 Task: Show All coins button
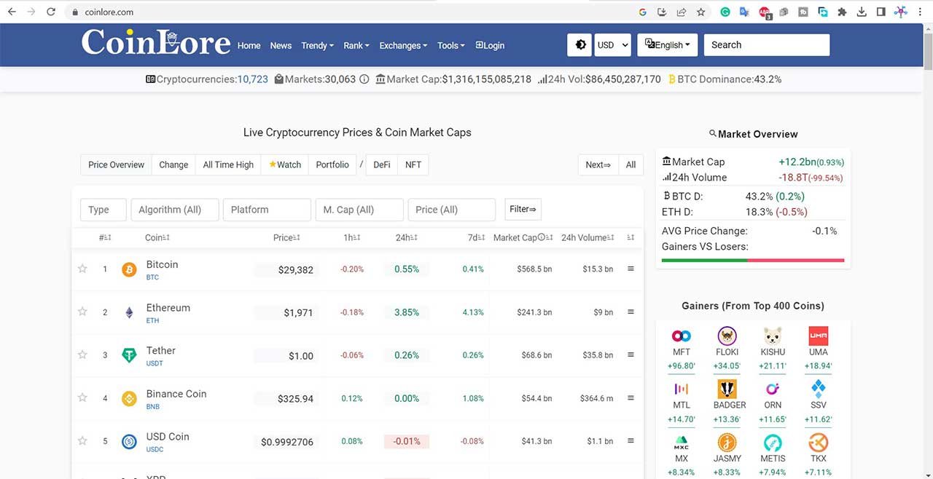point(631,165)
